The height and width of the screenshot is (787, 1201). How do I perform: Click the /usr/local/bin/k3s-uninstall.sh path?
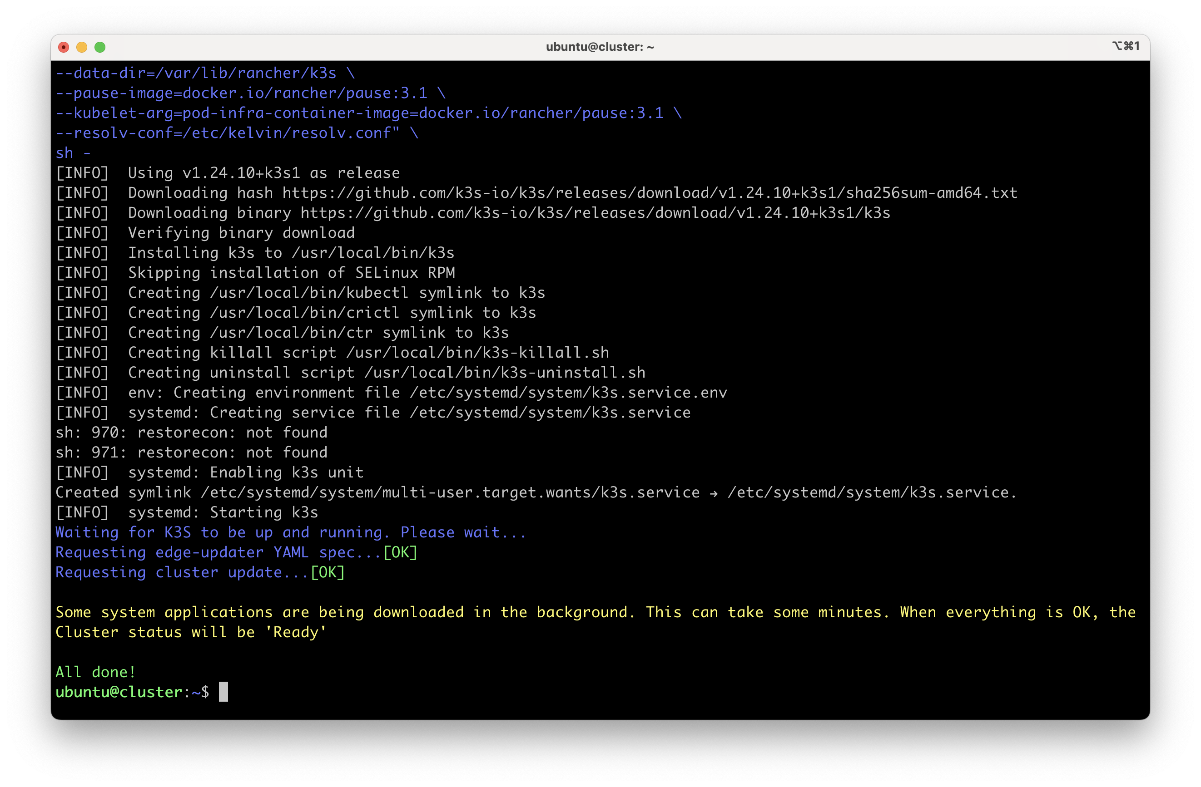click(x=505, y=373)
